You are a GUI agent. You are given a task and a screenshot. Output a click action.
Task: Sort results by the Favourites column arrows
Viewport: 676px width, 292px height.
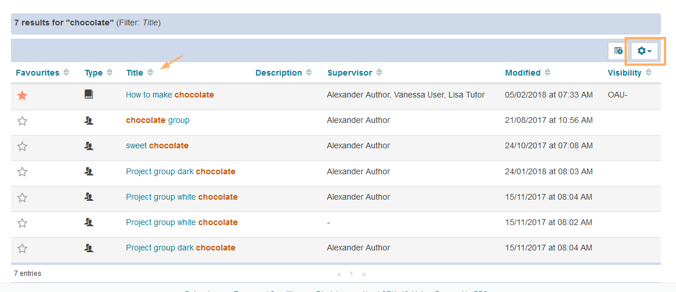pos(66,73)
